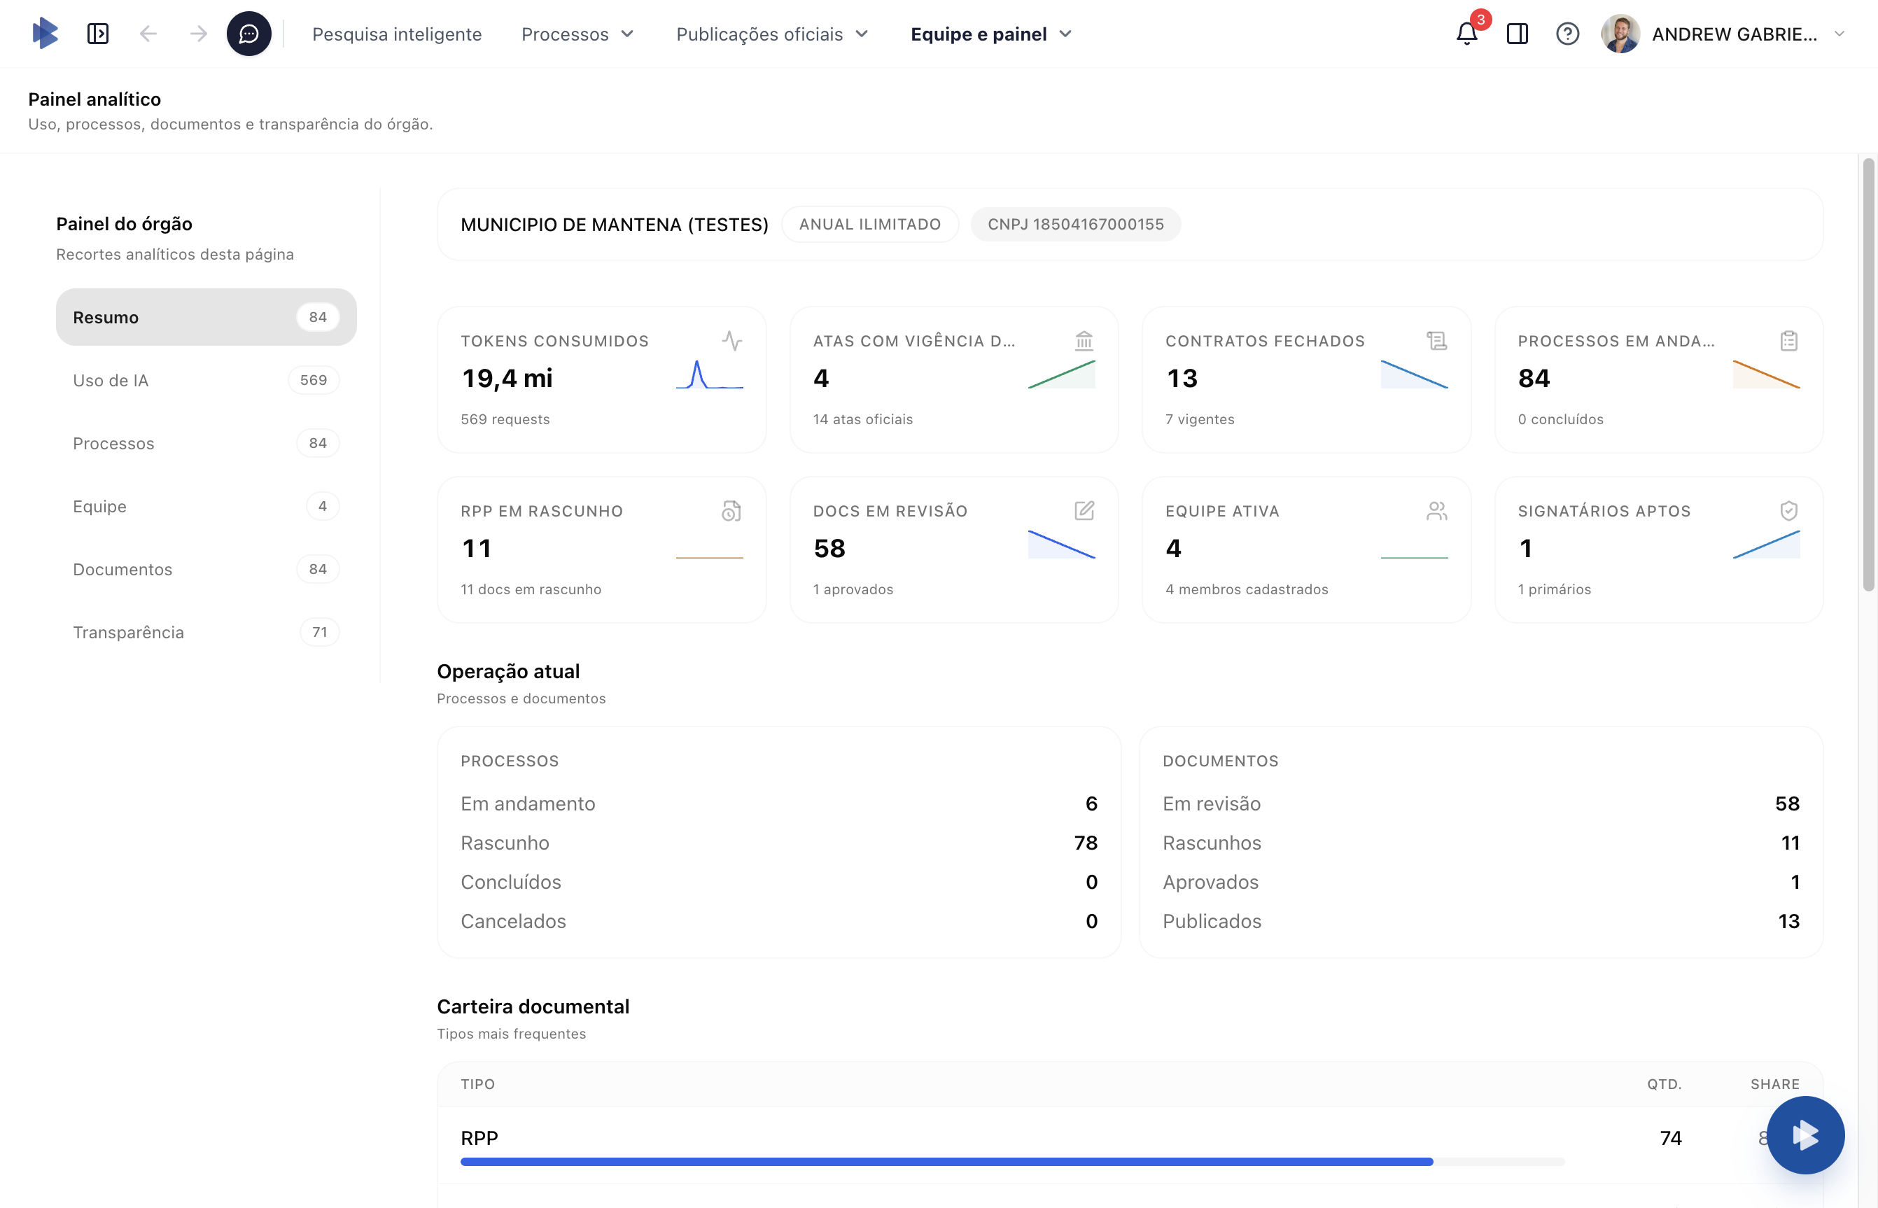This screenshot has width=1878, height=1208.
Task: Click the back navigation arrow
Action: pos(148,34)
